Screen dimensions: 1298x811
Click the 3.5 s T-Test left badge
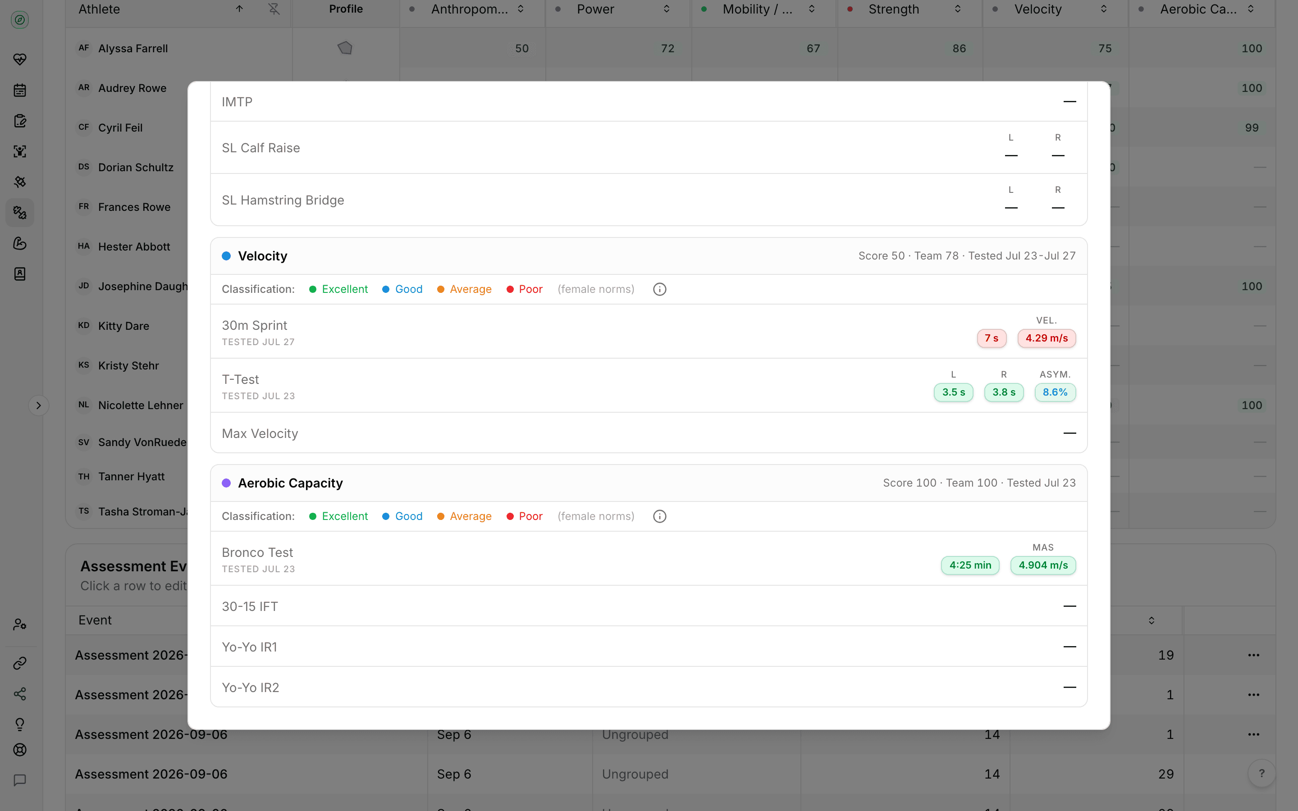pyautogui.click(x=953, y=392)
